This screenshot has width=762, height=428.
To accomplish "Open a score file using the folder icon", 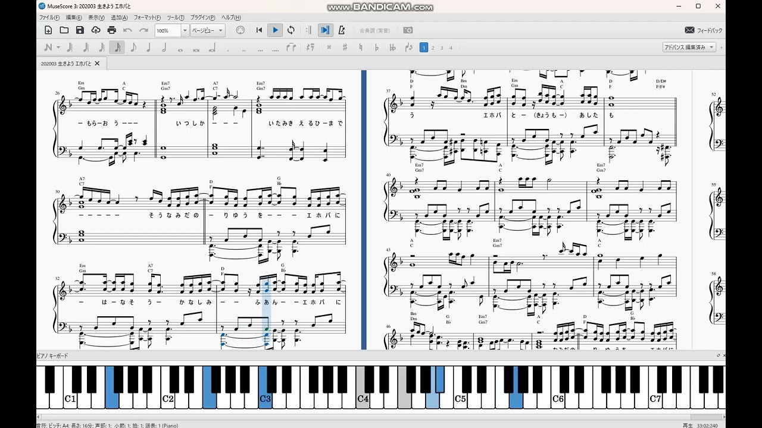I will tap(64, 30).
